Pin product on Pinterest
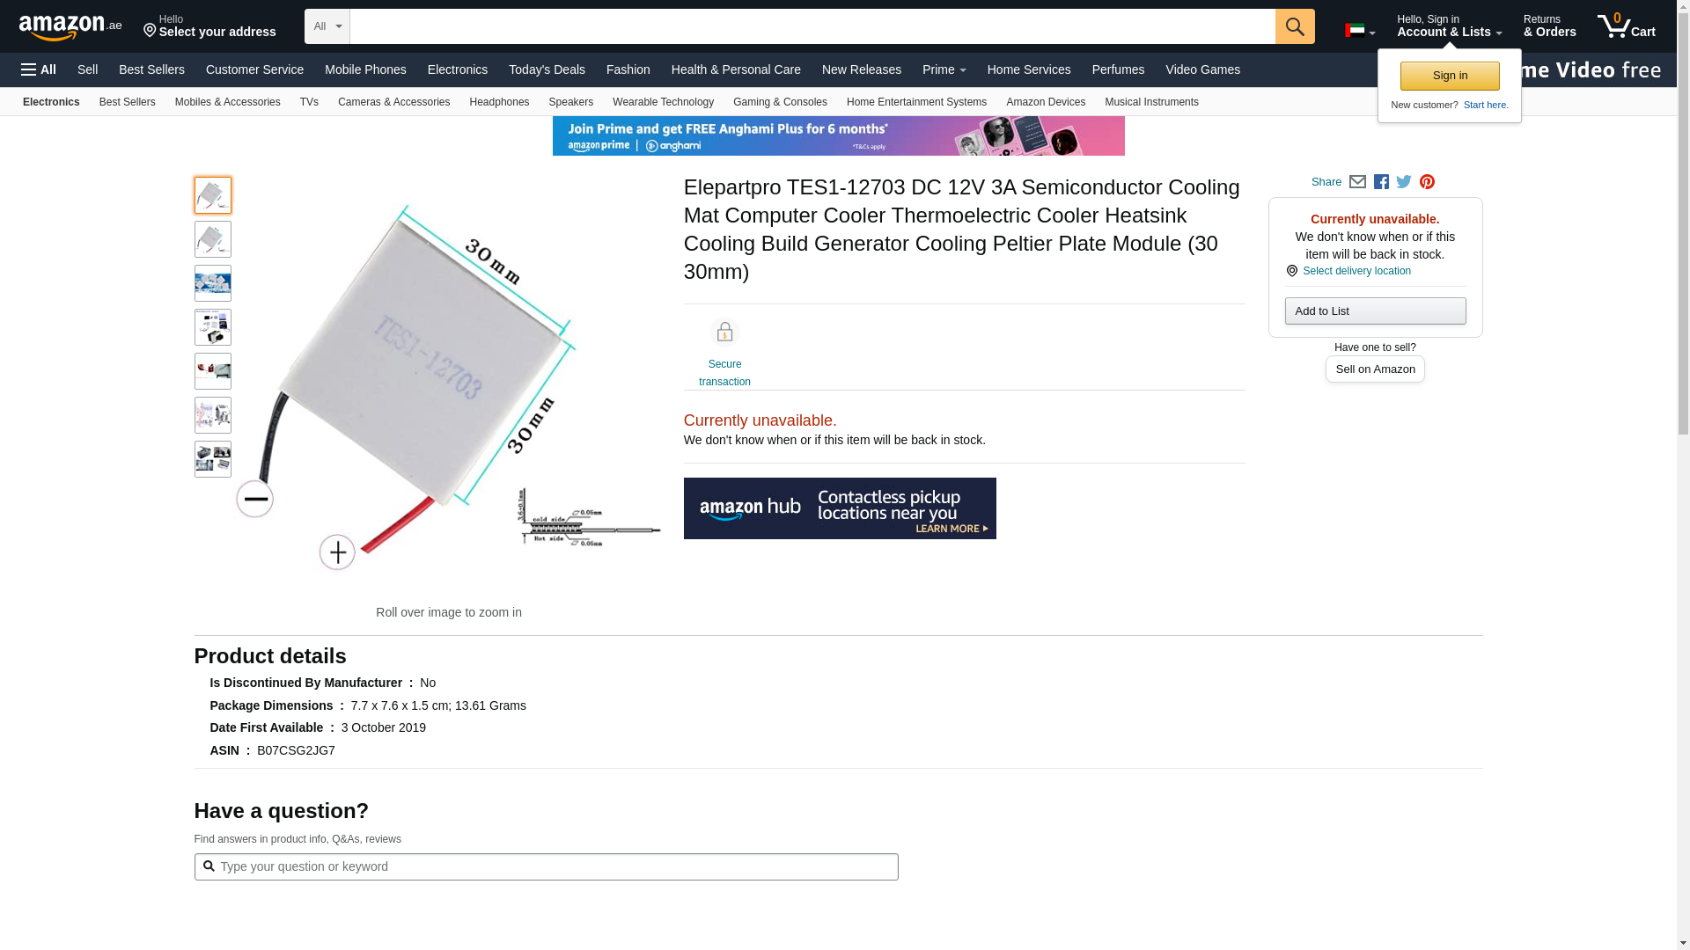 1427,182
